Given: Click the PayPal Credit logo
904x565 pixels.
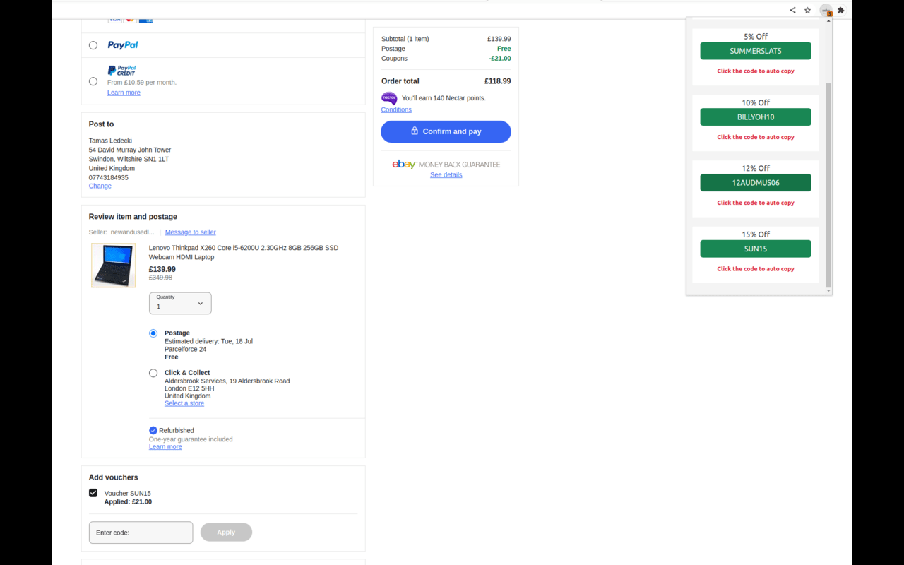Looking at the screenshot, I should pos(121,71).
